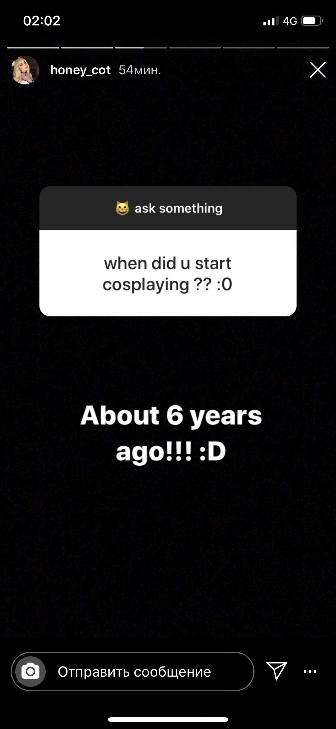Close the story with the X icon
336x729 pixels.
[x=318, y=70]
